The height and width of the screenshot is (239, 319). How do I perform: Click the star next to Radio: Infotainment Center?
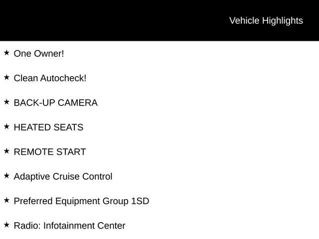[6, 225]
